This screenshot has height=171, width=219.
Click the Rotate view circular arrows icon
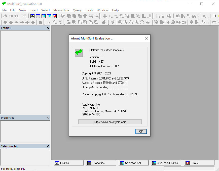[142, 22]
